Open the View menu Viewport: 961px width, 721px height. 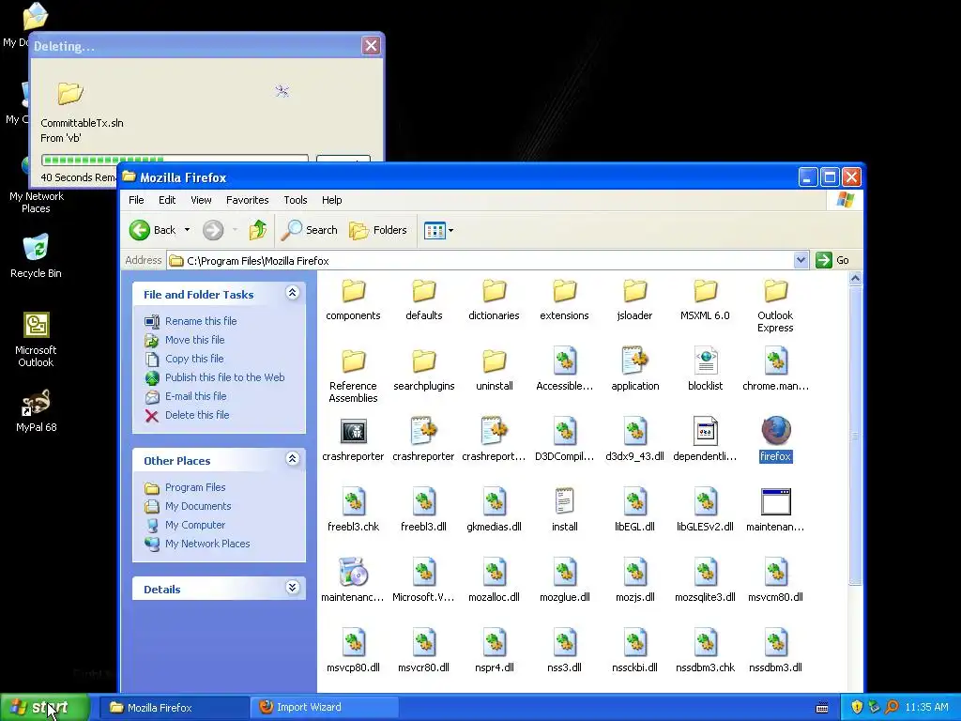[201, 200]
